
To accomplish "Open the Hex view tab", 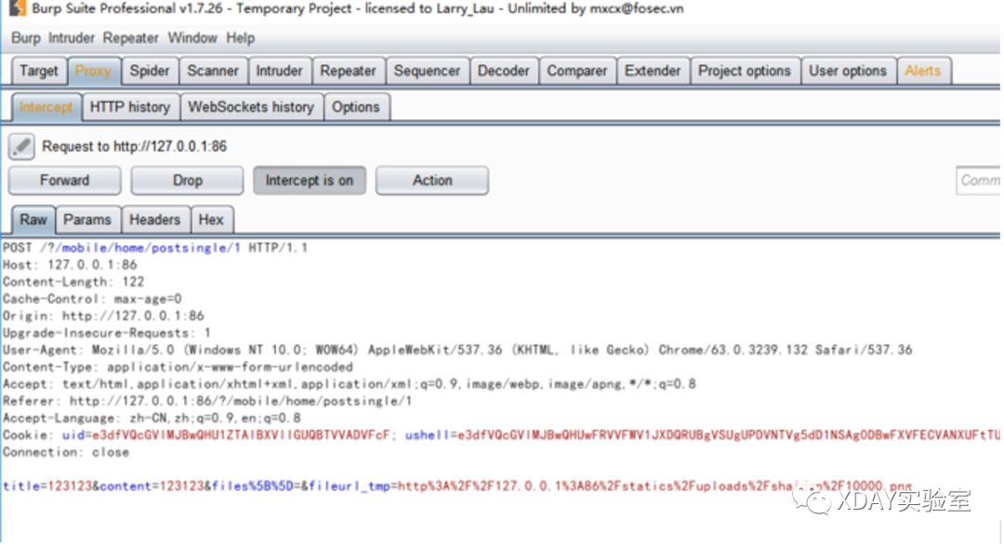I will point(211,220).
